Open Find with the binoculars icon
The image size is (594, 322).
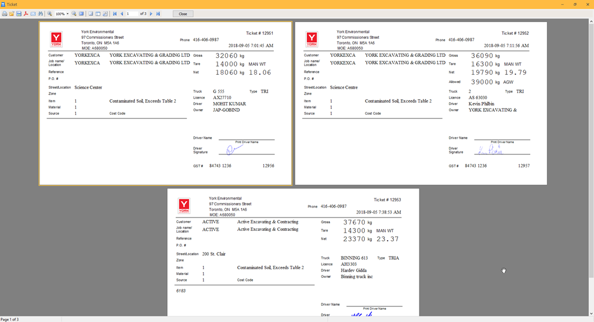coord(41,13)
